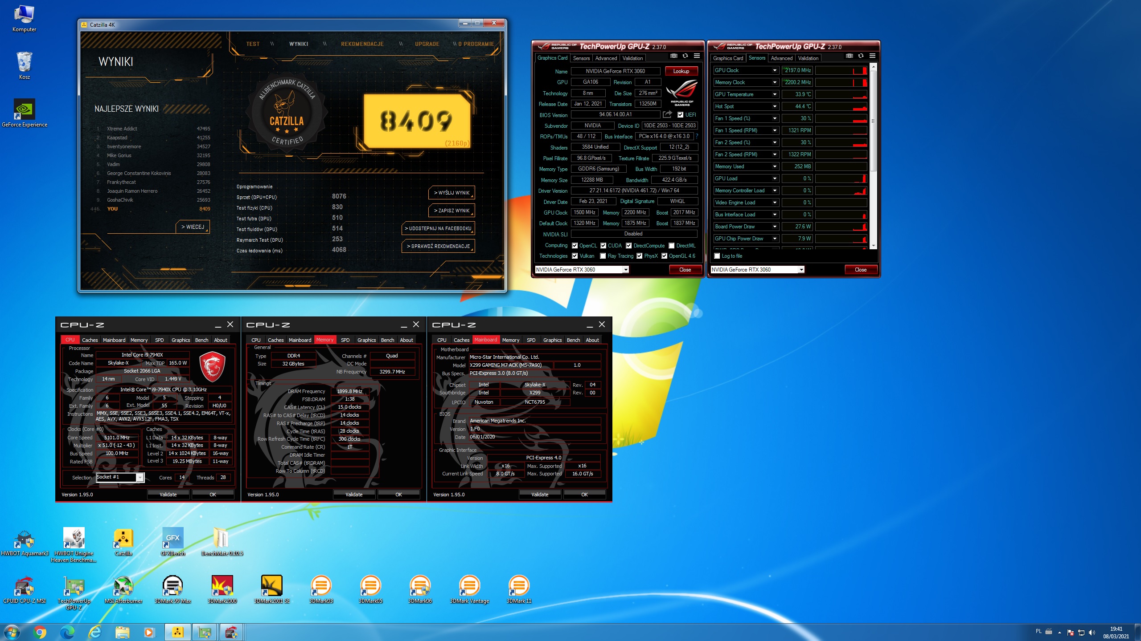Launch the GeForce Experience desktop shortcut
The width and height of the screenshot is (1141, 641).
[24, 113]
